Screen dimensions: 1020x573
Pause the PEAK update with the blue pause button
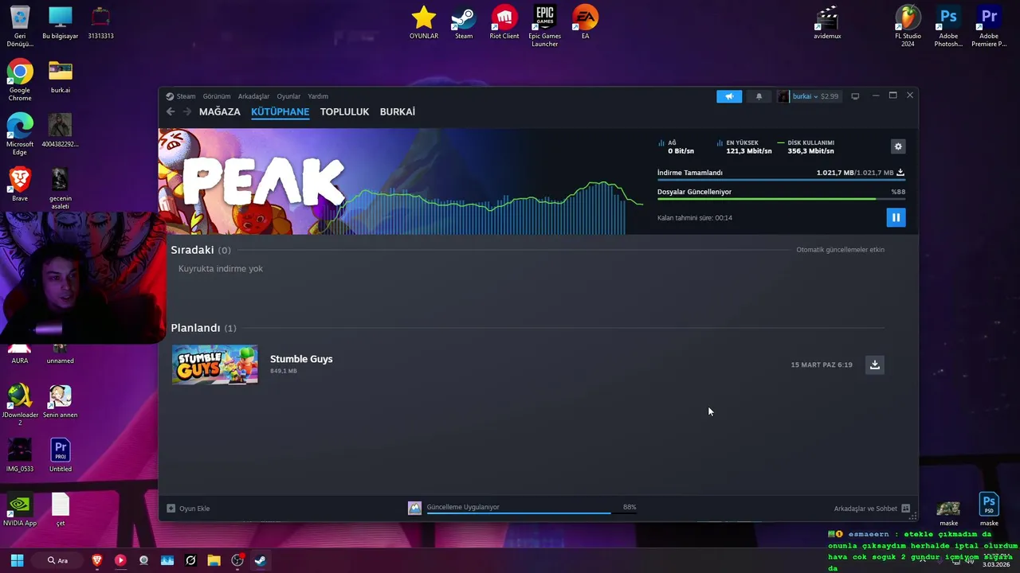pos(896,217)
